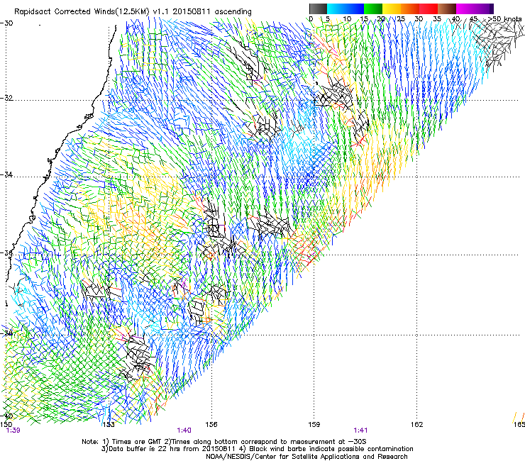This screenshot has width=525, height=461.
Task: Click the purple time label '1:39'
Action: (13, 431)
